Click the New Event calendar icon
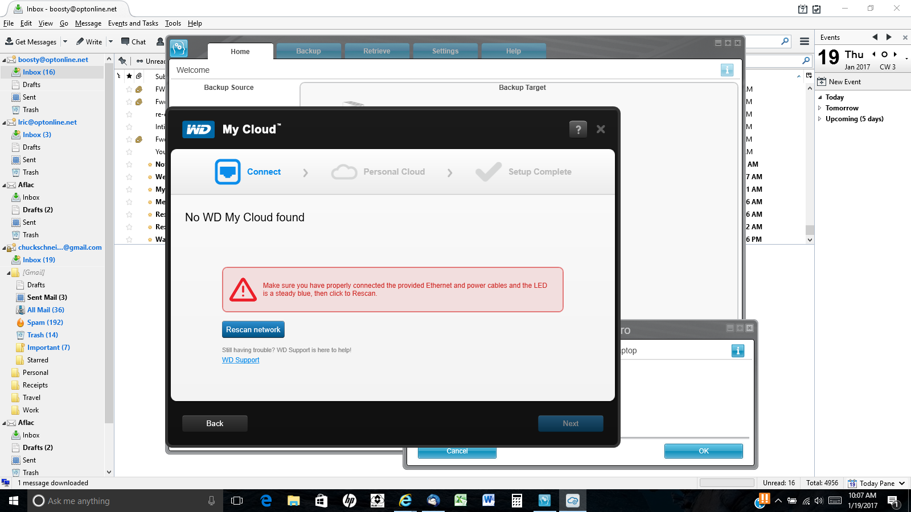This screenshot has height=512, width=911. coord(822,81)
